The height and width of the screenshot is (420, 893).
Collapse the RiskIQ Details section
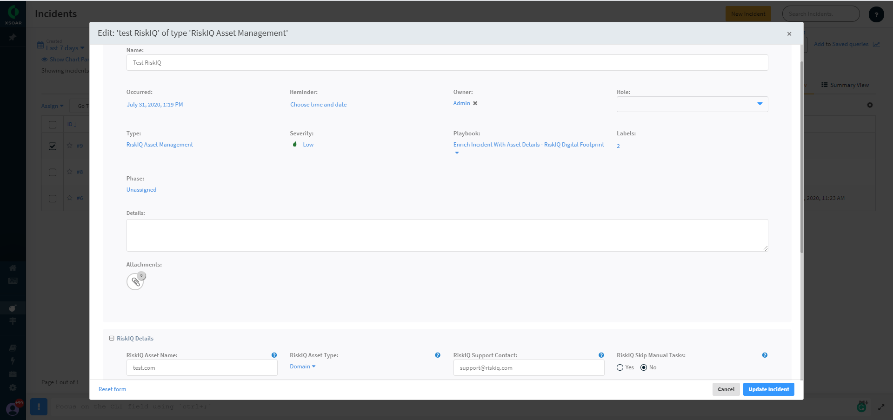(x=112, y=338)
